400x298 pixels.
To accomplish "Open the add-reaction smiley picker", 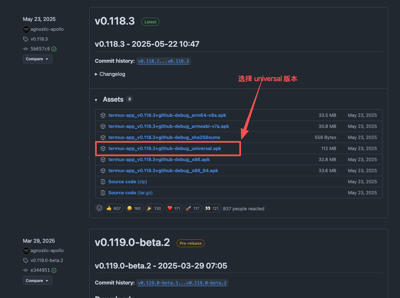I will 99,208.
